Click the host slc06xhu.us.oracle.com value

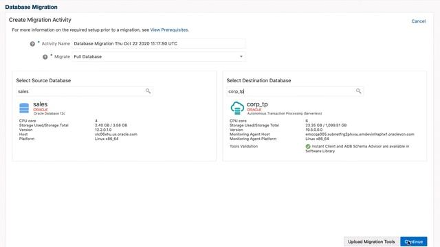116,134
